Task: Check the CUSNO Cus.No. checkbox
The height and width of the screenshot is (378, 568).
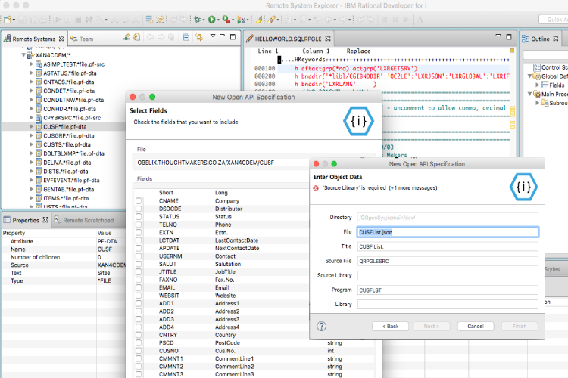Action: click(x=139, y=351)
